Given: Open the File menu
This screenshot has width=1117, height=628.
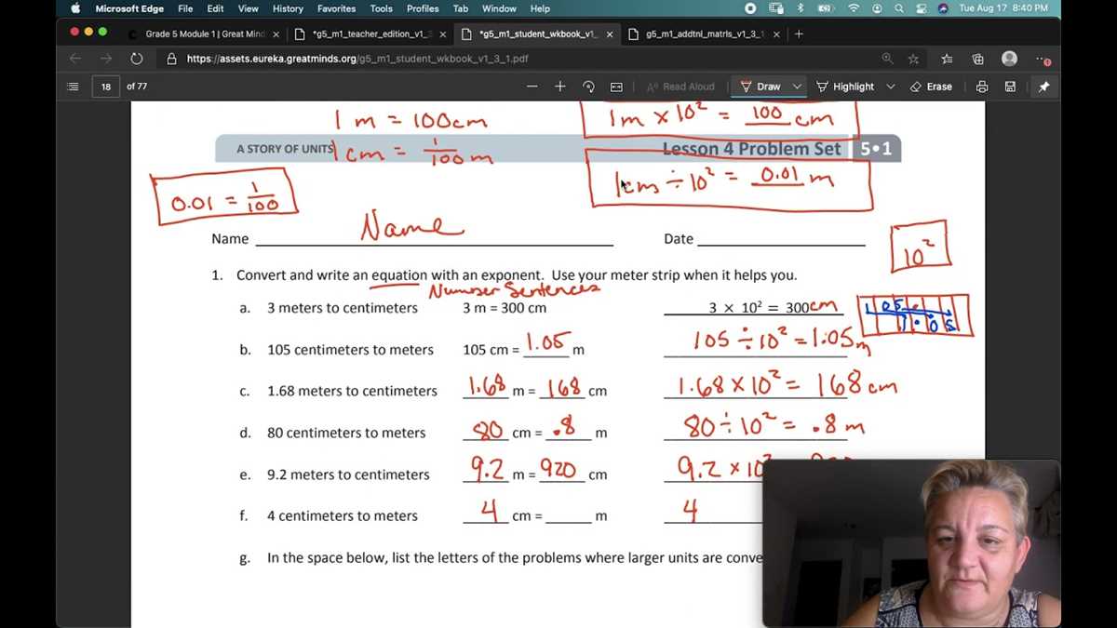Looking at the screenshot, I should (185, 8).
